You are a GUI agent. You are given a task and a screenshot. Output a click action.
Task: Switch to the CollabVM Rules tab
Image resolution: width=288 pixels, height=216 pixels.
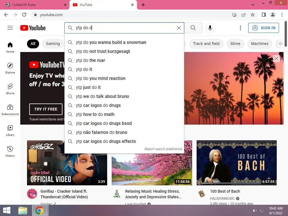[x=35, y=5]
